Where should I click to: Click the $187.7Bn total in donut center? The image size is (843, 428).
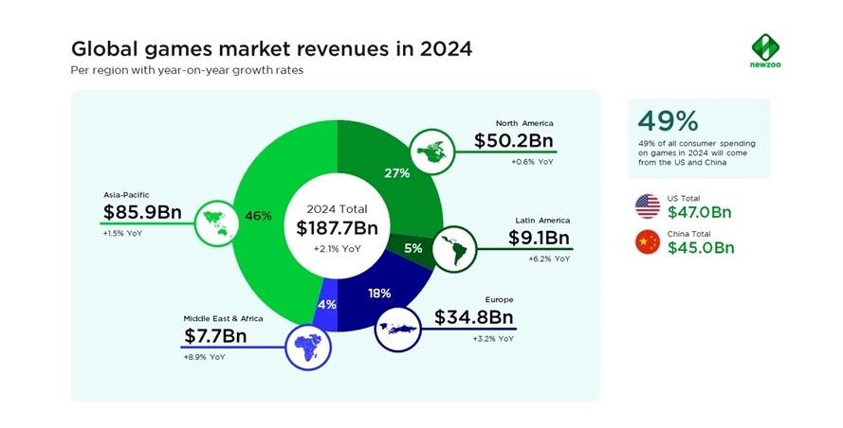click(x=337, y=227)
